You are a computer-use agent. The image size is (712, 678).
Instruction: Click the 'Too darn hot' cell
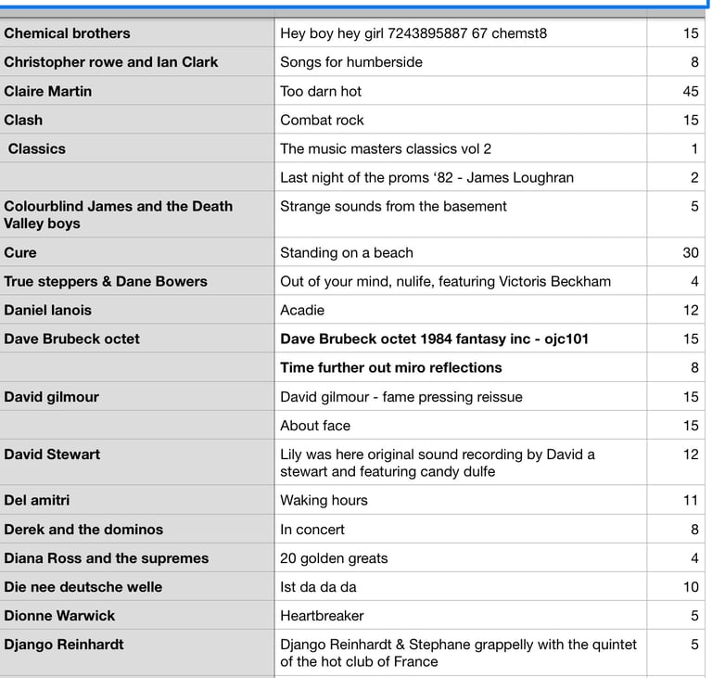(x=461, y=91)
